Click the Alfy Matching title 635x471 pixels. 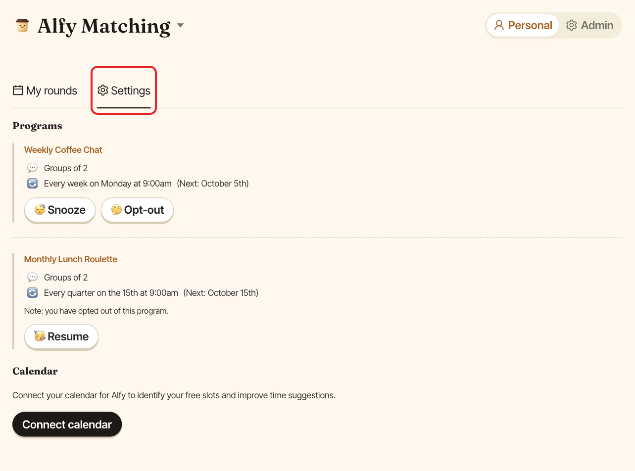click(x=104, y=26)
